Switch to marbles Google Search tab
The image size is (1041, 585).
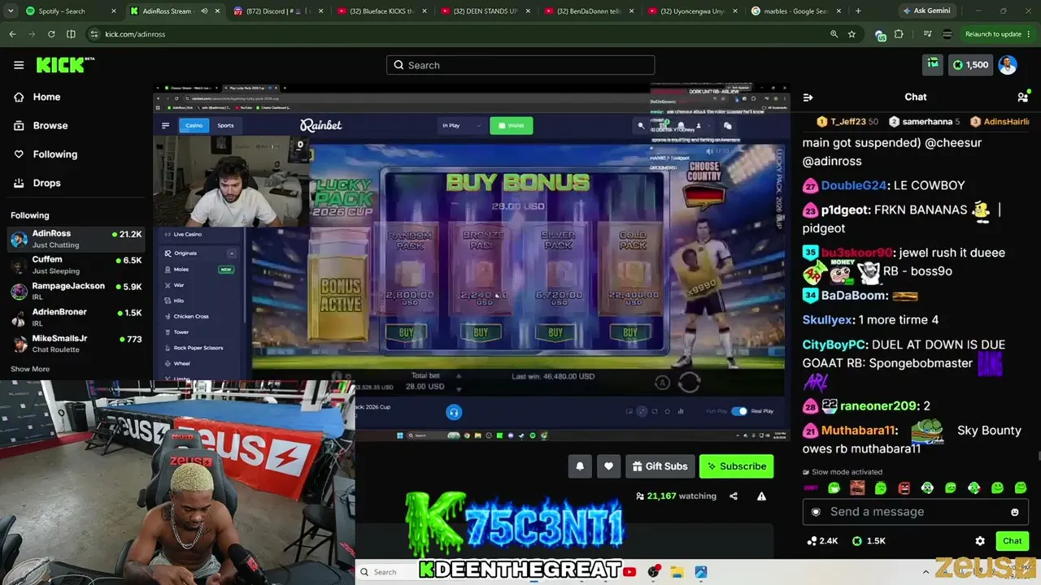[x=796, y=11]
